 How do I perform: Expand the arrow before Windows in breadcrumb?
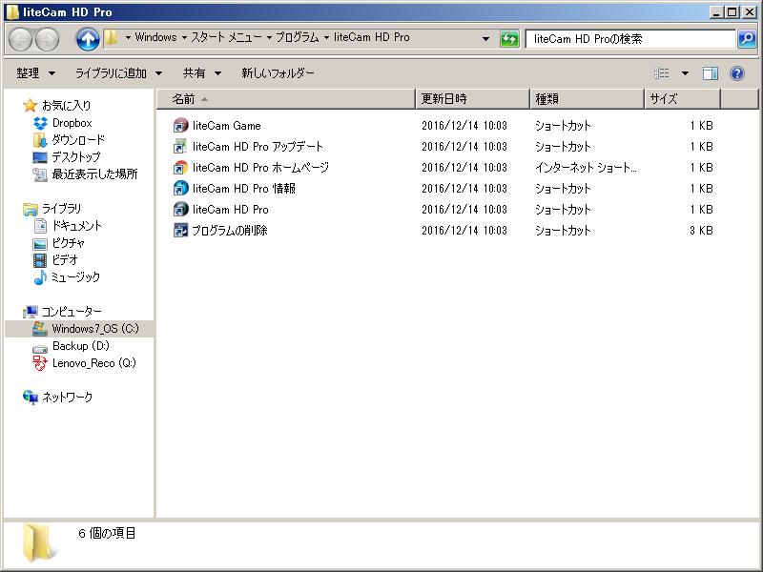point(128,37)
